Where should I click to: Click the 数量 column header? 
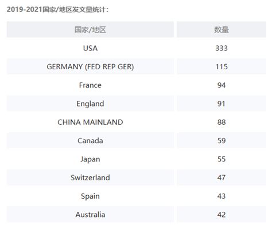click(x=222, y=30)
